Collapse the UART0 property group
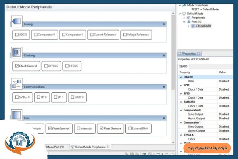 tap(180, 76)
